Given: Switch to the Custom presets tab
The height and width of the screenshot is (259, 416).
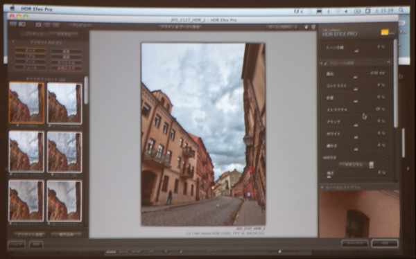Looking at the screenshot, I should pyautogui.click(x=64, y=34).
